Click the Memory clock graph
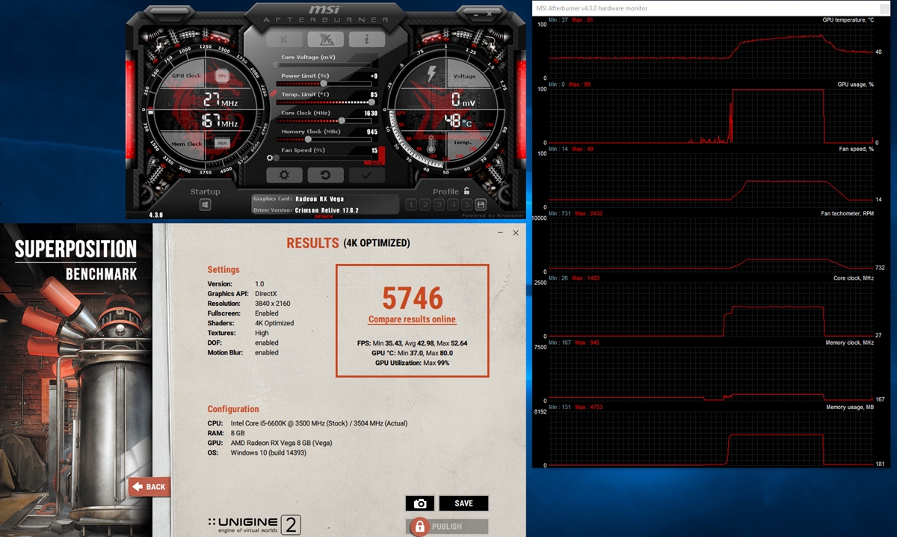 (x=709, y=373)
